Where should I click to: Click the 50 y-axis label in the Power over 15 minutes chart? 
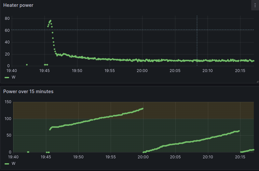[x=9, y=135]
